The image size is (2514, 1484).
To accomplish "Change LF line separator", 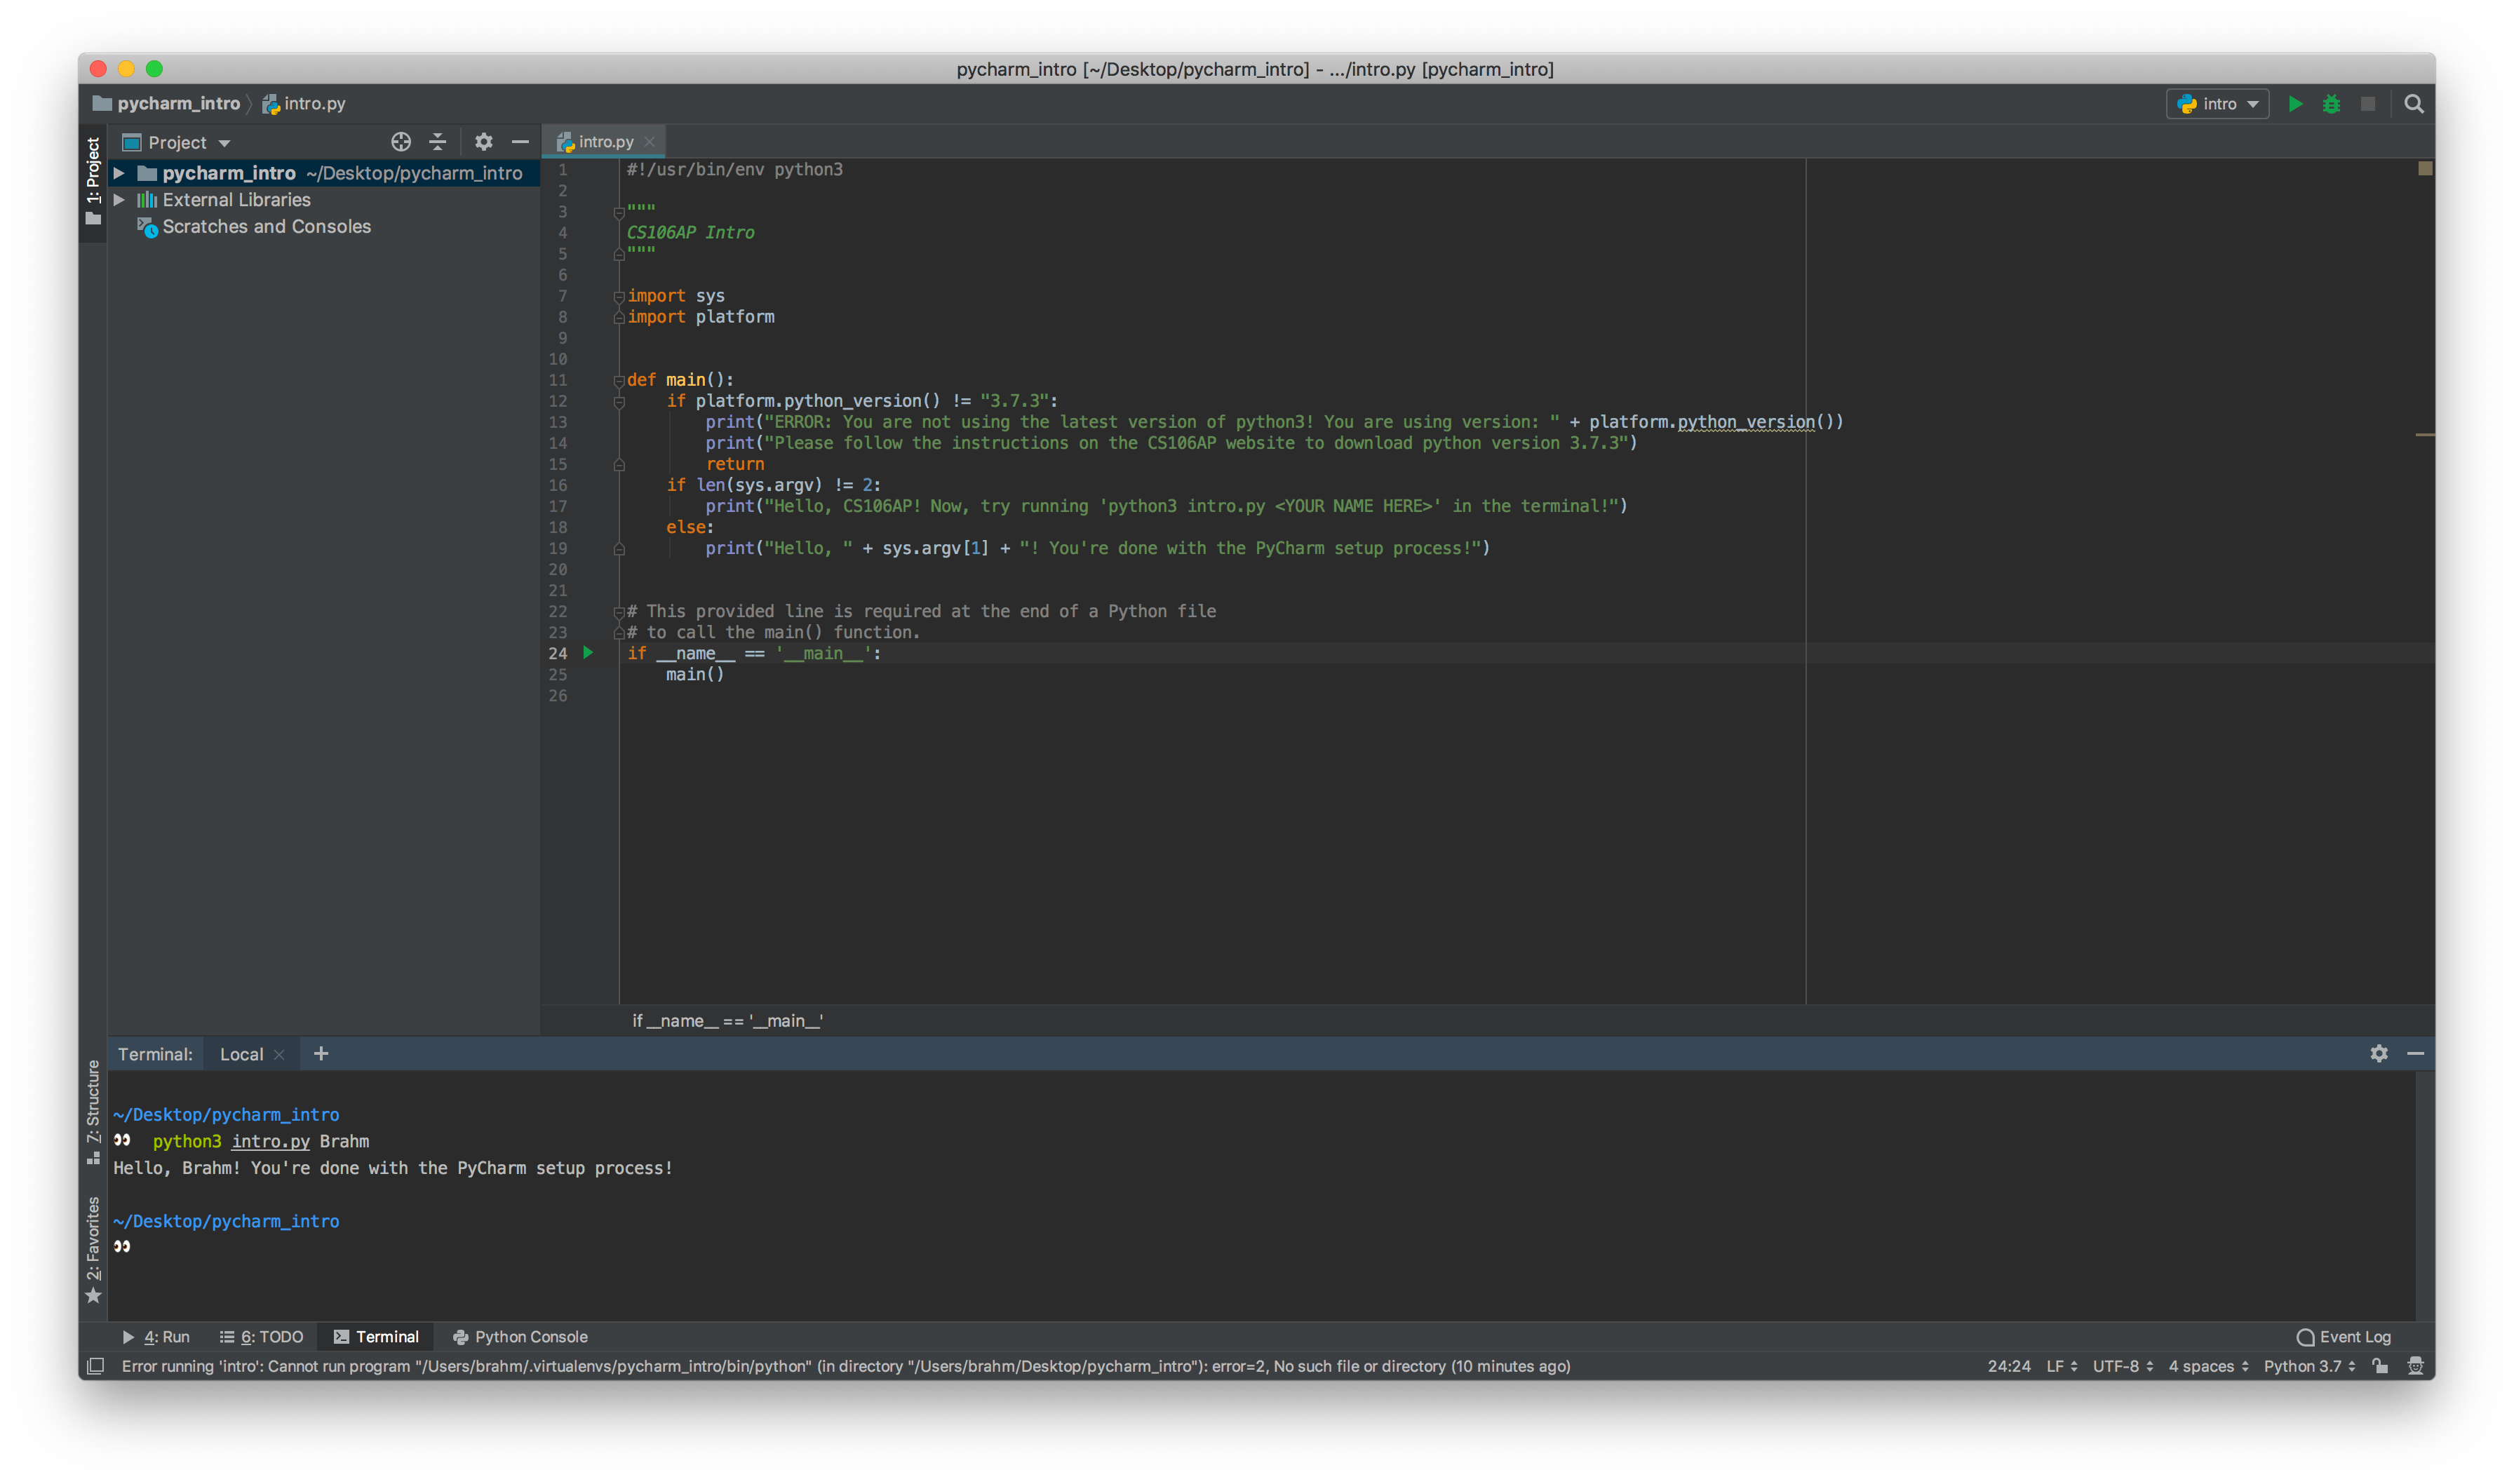I will (x=2061, y=1366).
